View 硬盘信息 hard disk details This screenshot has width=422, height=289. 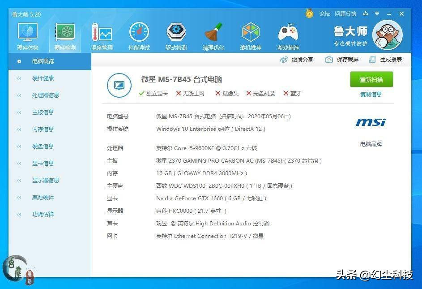pos(43,146)
